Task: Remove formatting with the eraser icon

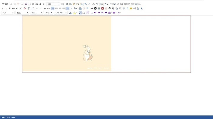Action: pyautogui.click(x=25, y=8)
